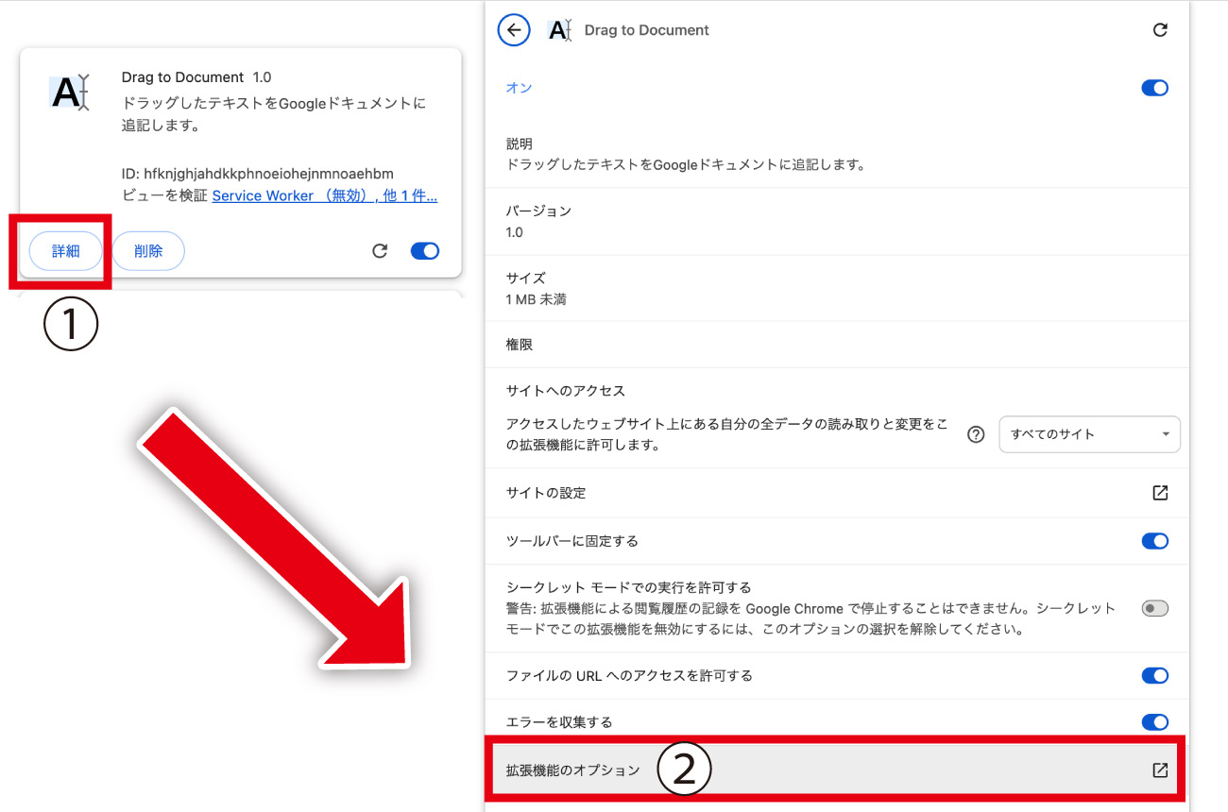The image size is (1228, 812).
Task: Click the reload icon in details page header
Action: 1160,30
